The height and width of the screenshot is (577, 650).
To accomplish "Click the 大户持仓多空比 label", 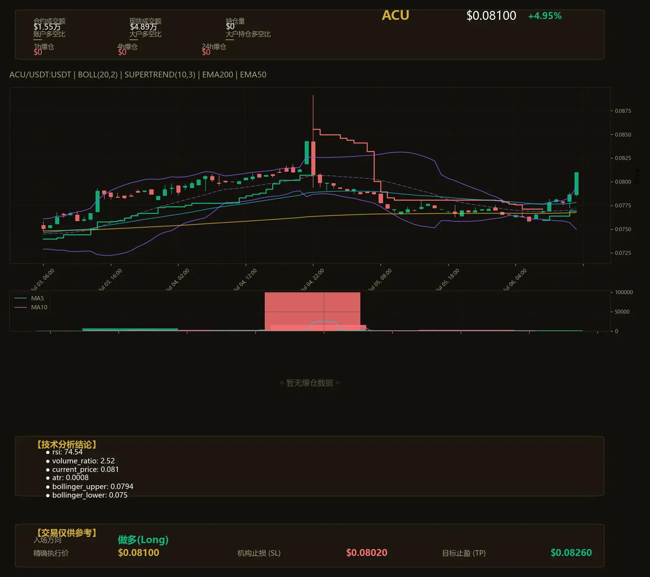I will coord(248,34).
